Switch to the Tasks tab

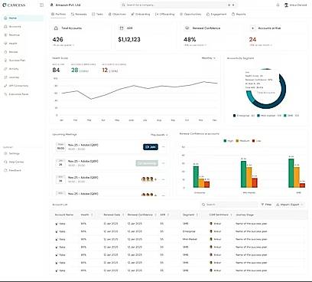[x=97, y=15]
